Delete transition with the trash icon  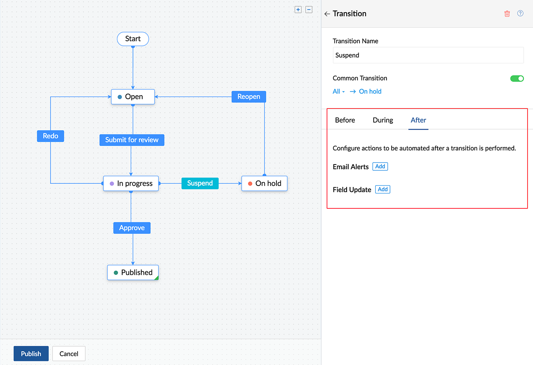(507, 14)
